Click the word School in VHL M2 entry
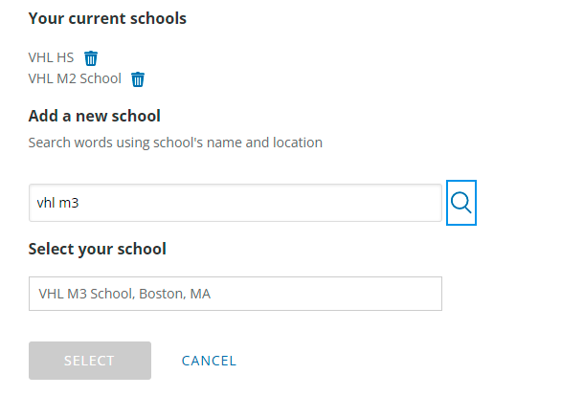The image size is (561, 396). pos(101,78)
